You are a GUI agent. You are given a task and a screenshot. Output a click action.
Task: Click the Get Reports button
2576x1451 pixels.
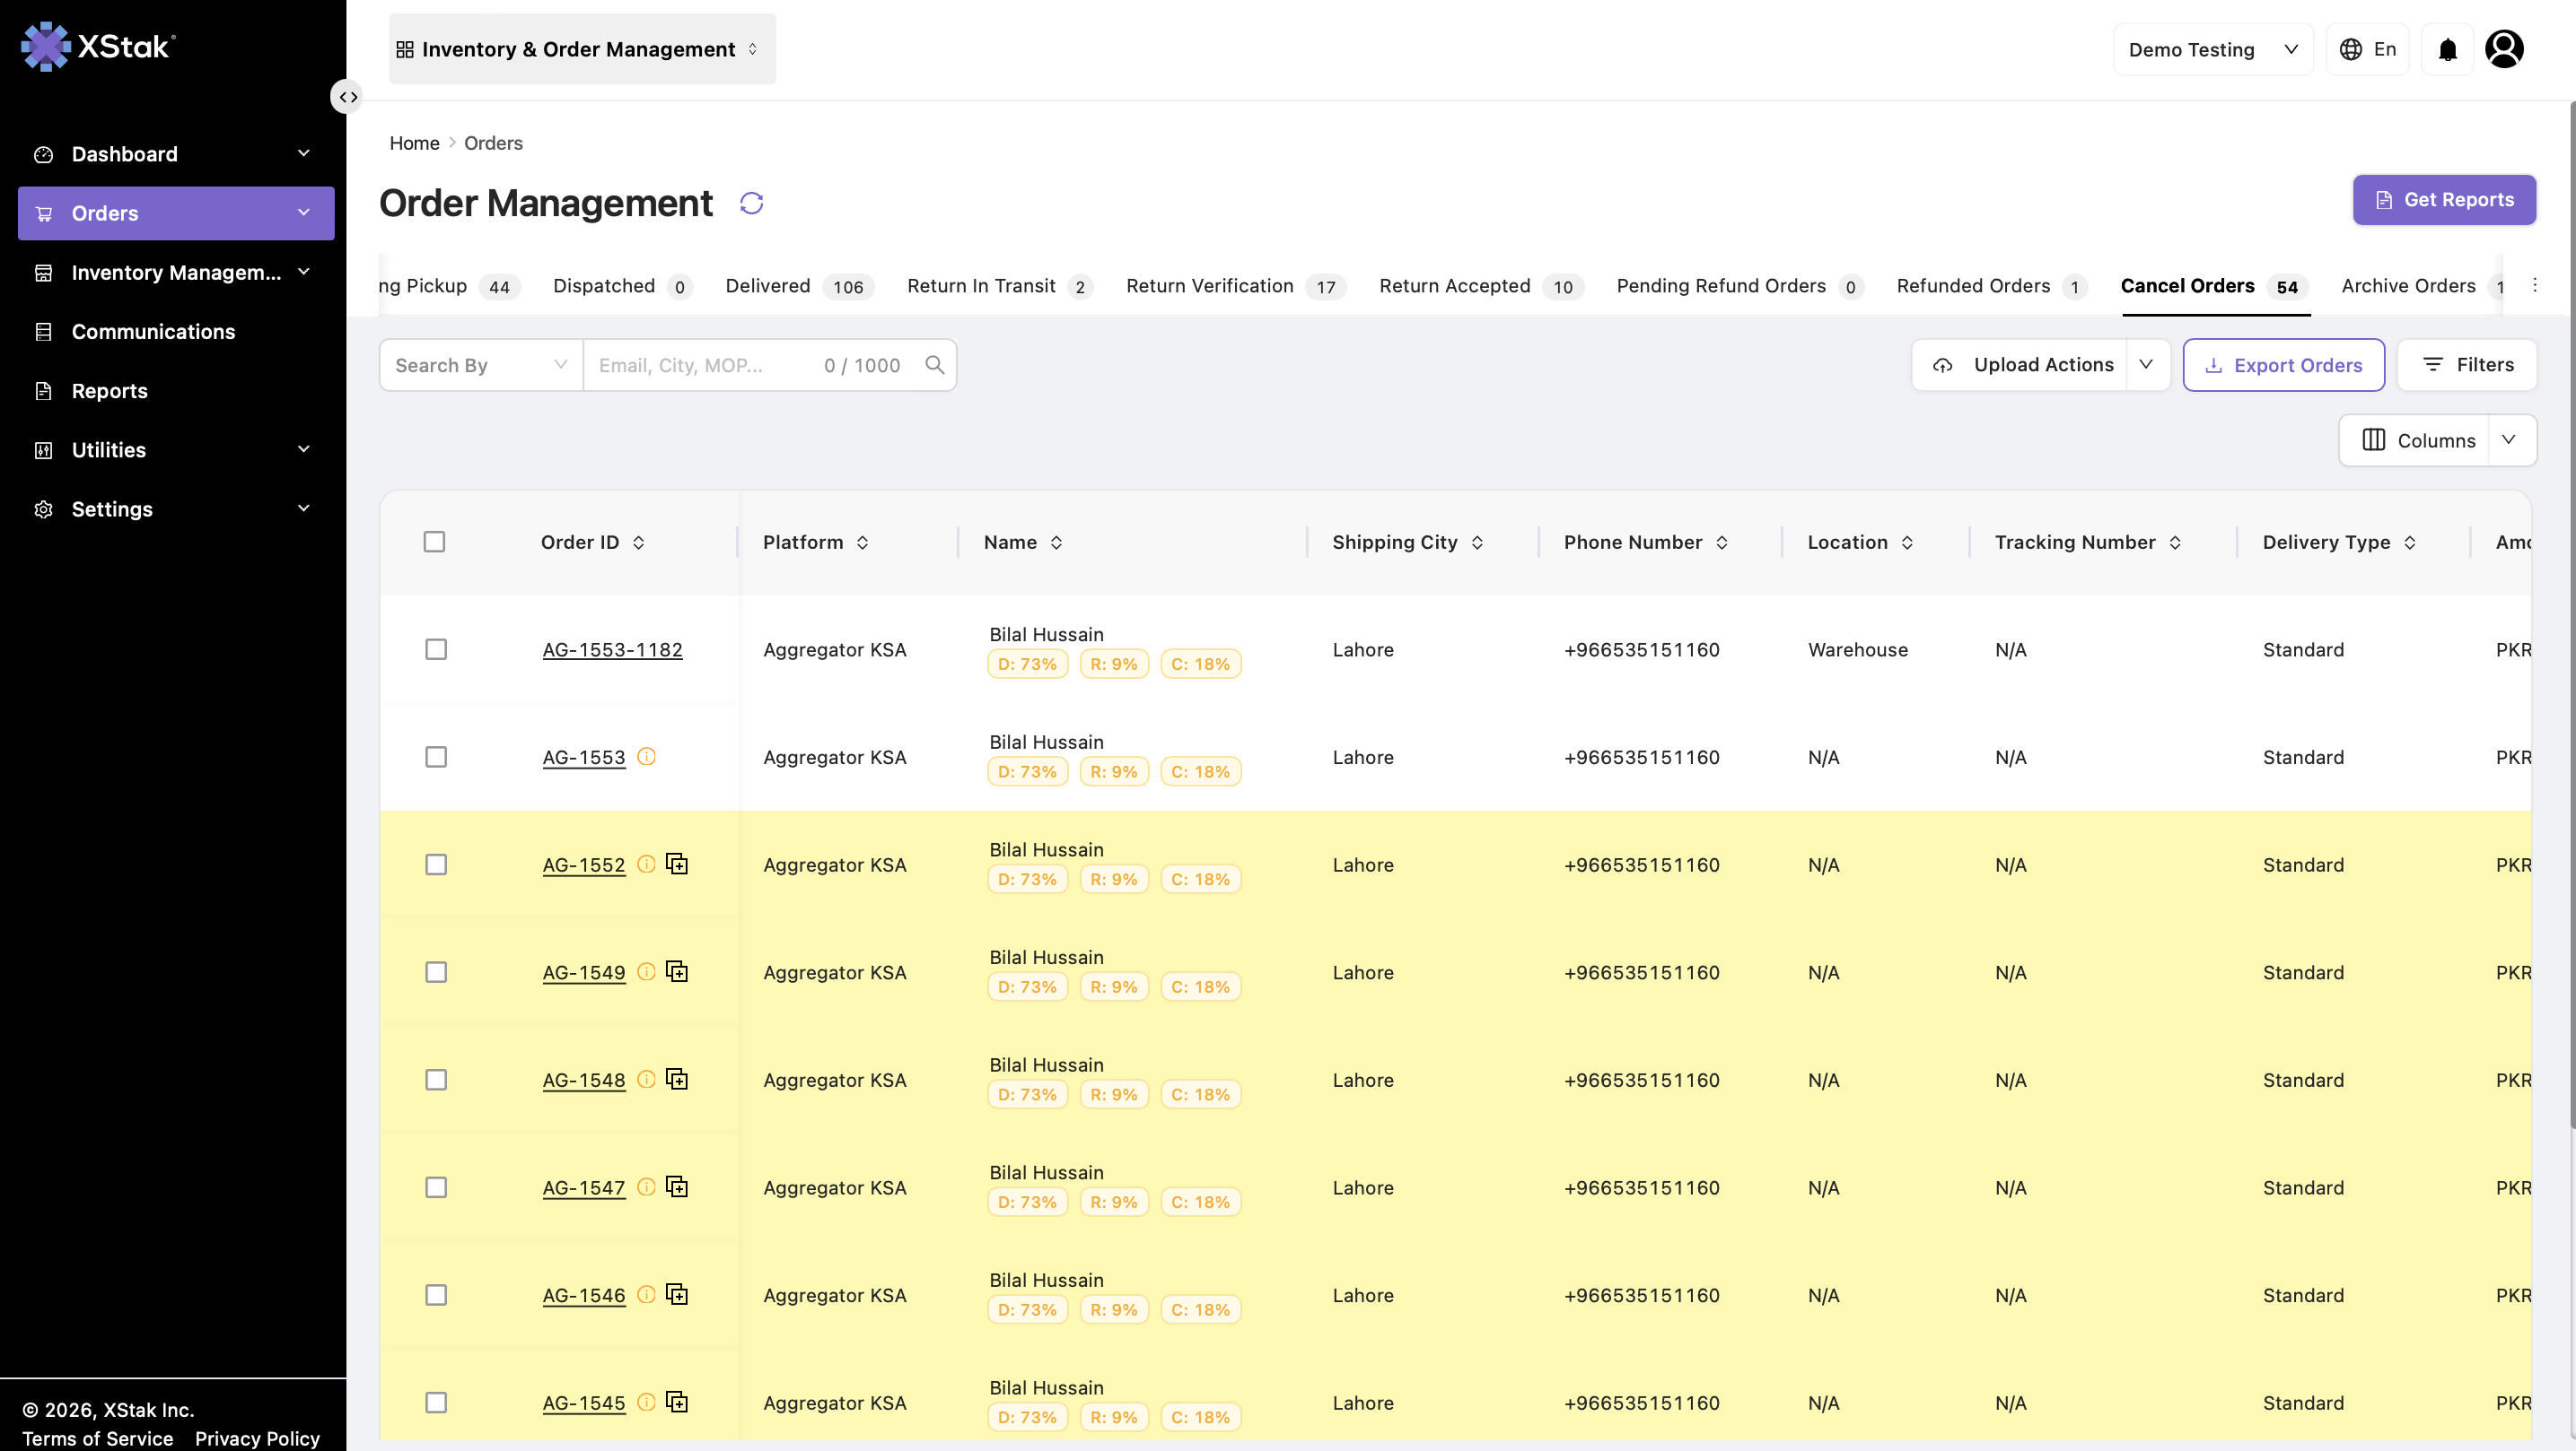[x=2444, y=200]
